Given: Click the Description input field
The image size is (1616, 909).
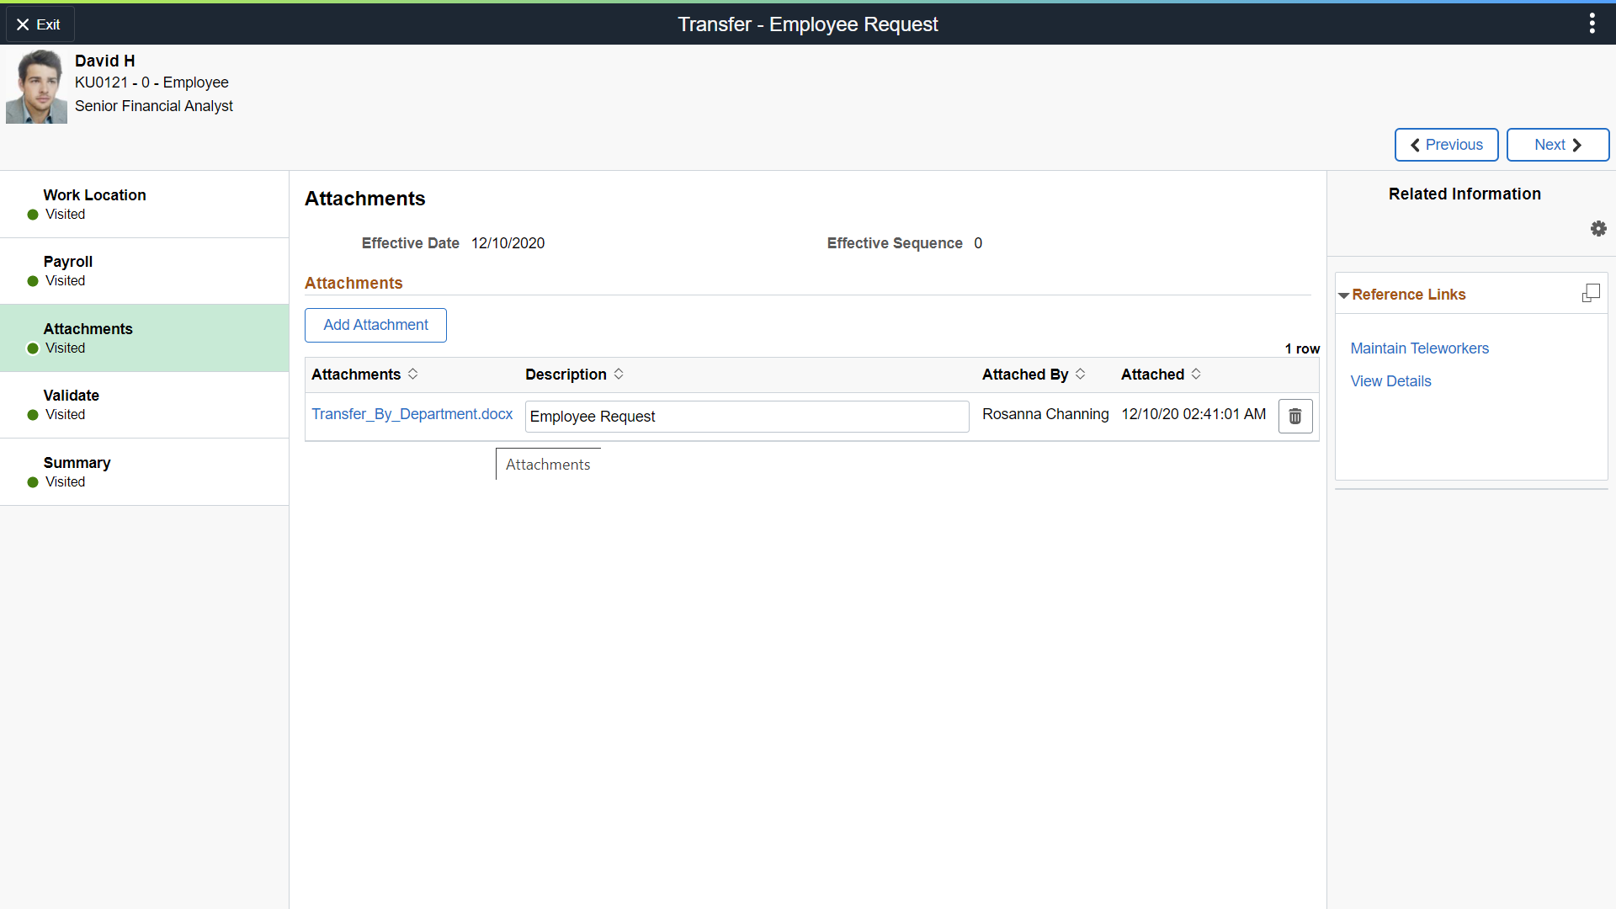Looking at the screenshot, I should [x=747, y=417].
